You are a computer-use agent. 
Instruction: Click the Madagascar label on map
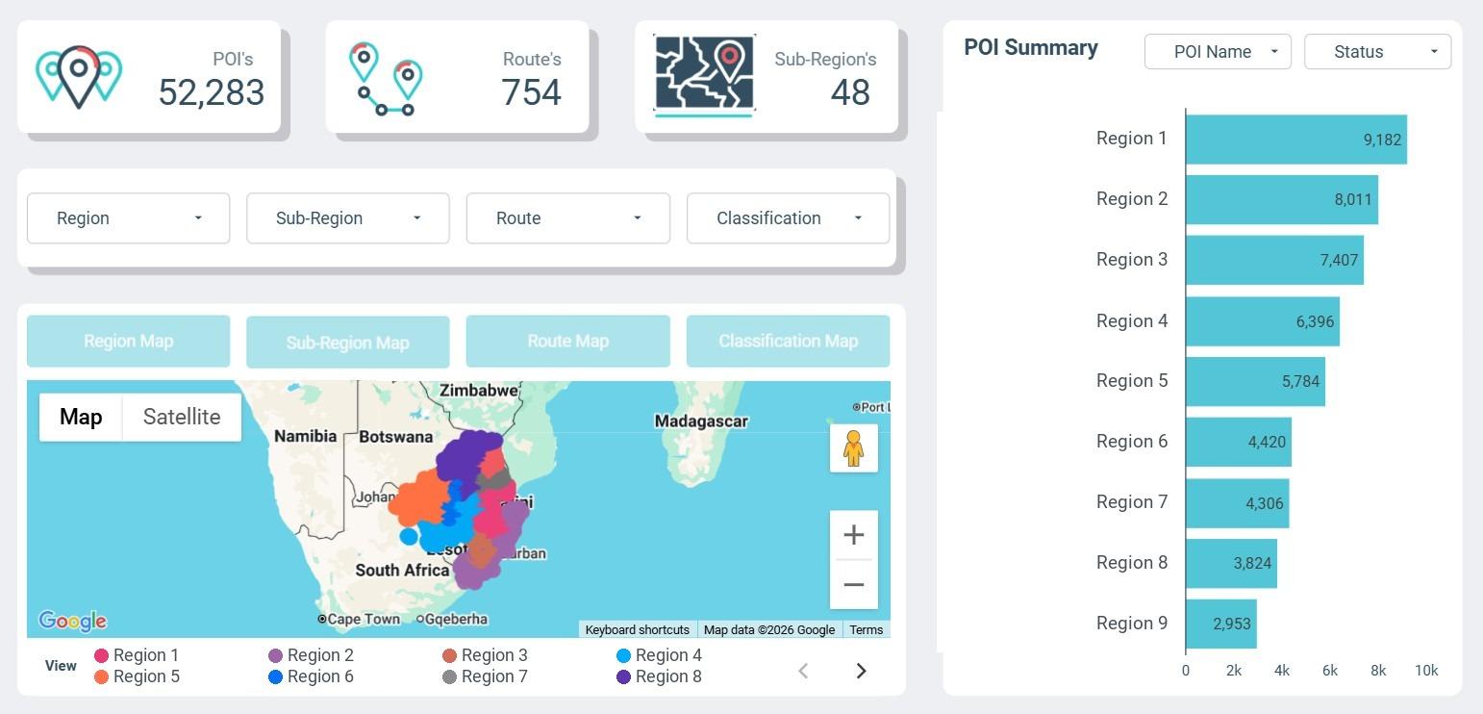pyautogui.click(x=701, y=421)
